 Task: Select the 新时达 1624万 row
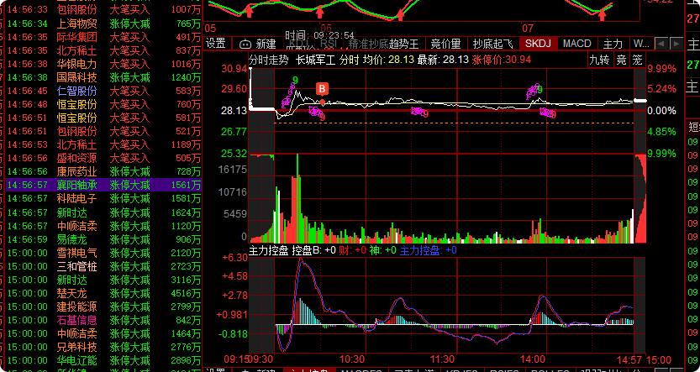click(103, 212)
